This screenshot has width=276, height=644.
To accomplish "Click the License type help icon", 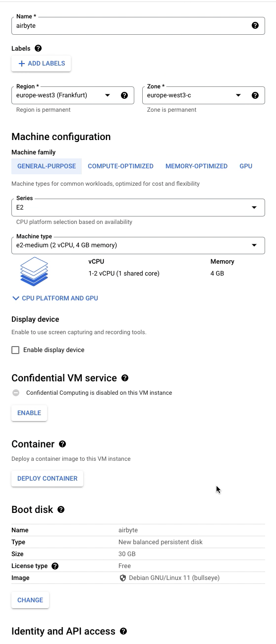I will (x=55, y=566).
